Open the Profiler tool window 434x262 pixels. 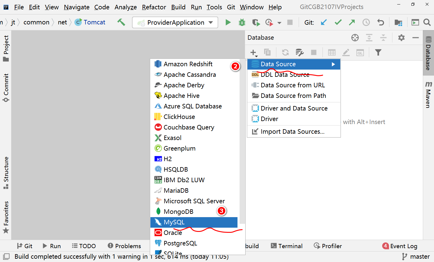[328, 246]
